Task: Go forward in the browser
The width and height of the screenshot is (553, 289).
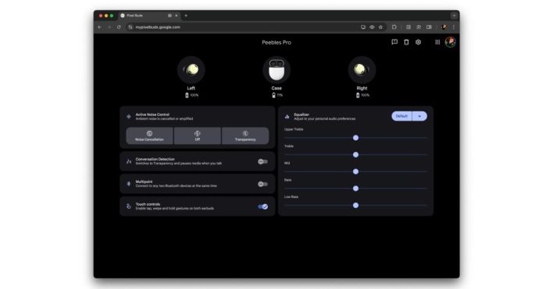Action: tap(109, 27)
